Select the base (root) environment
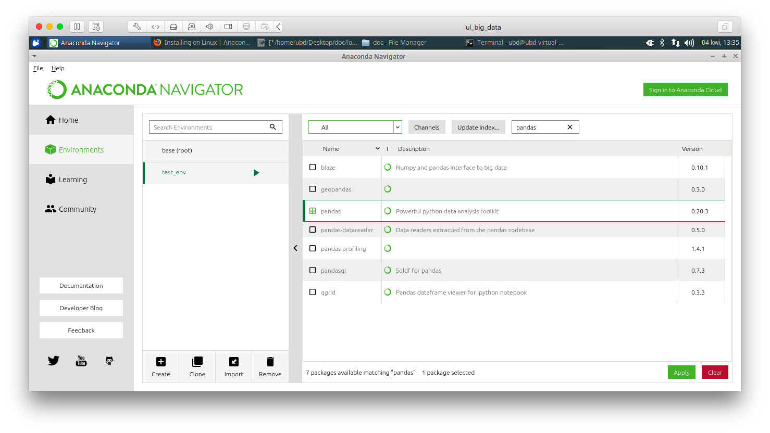This screenshot has width=770, height=433. click(x=216, y=150)
